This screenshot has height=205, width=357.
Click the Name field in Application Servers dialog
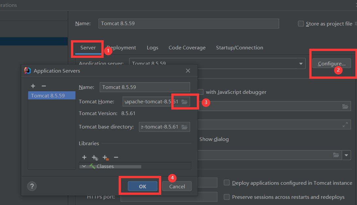point(145,87)
